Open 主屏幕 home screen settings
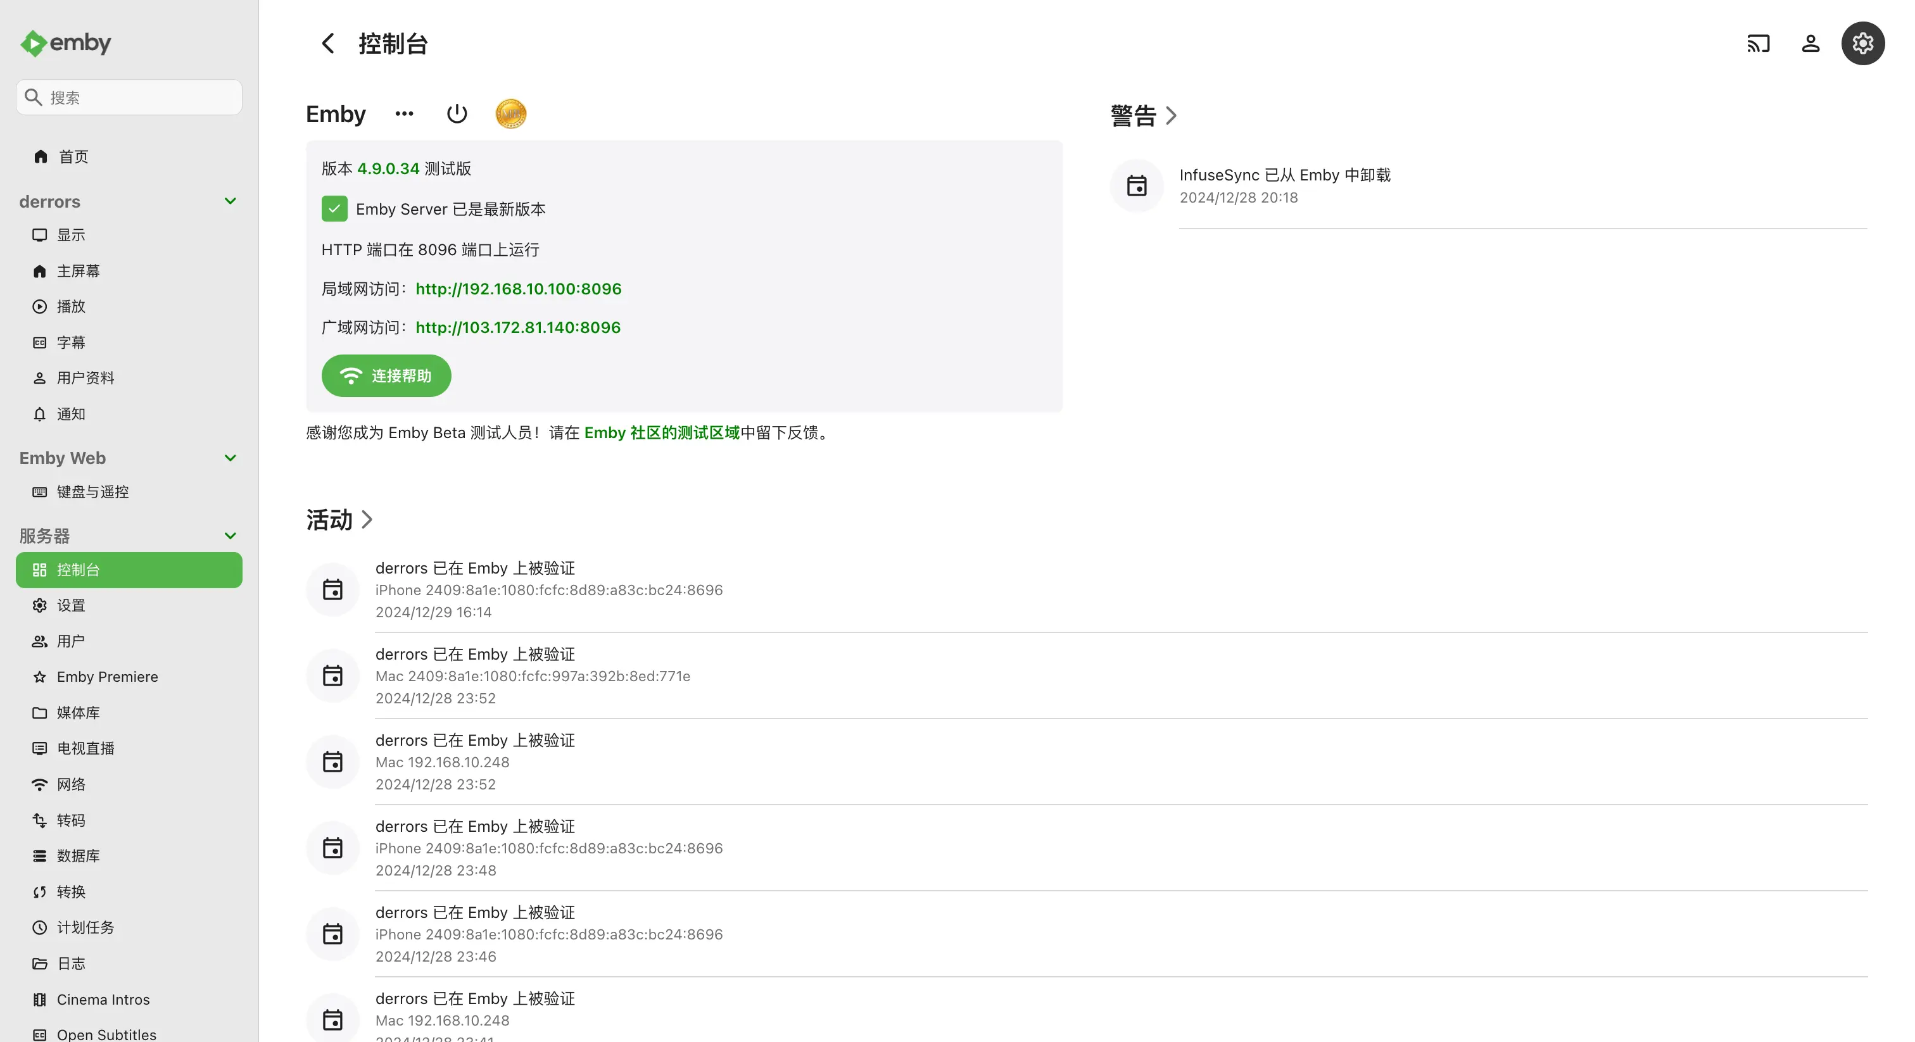1915x1042 pixels. 129,272
